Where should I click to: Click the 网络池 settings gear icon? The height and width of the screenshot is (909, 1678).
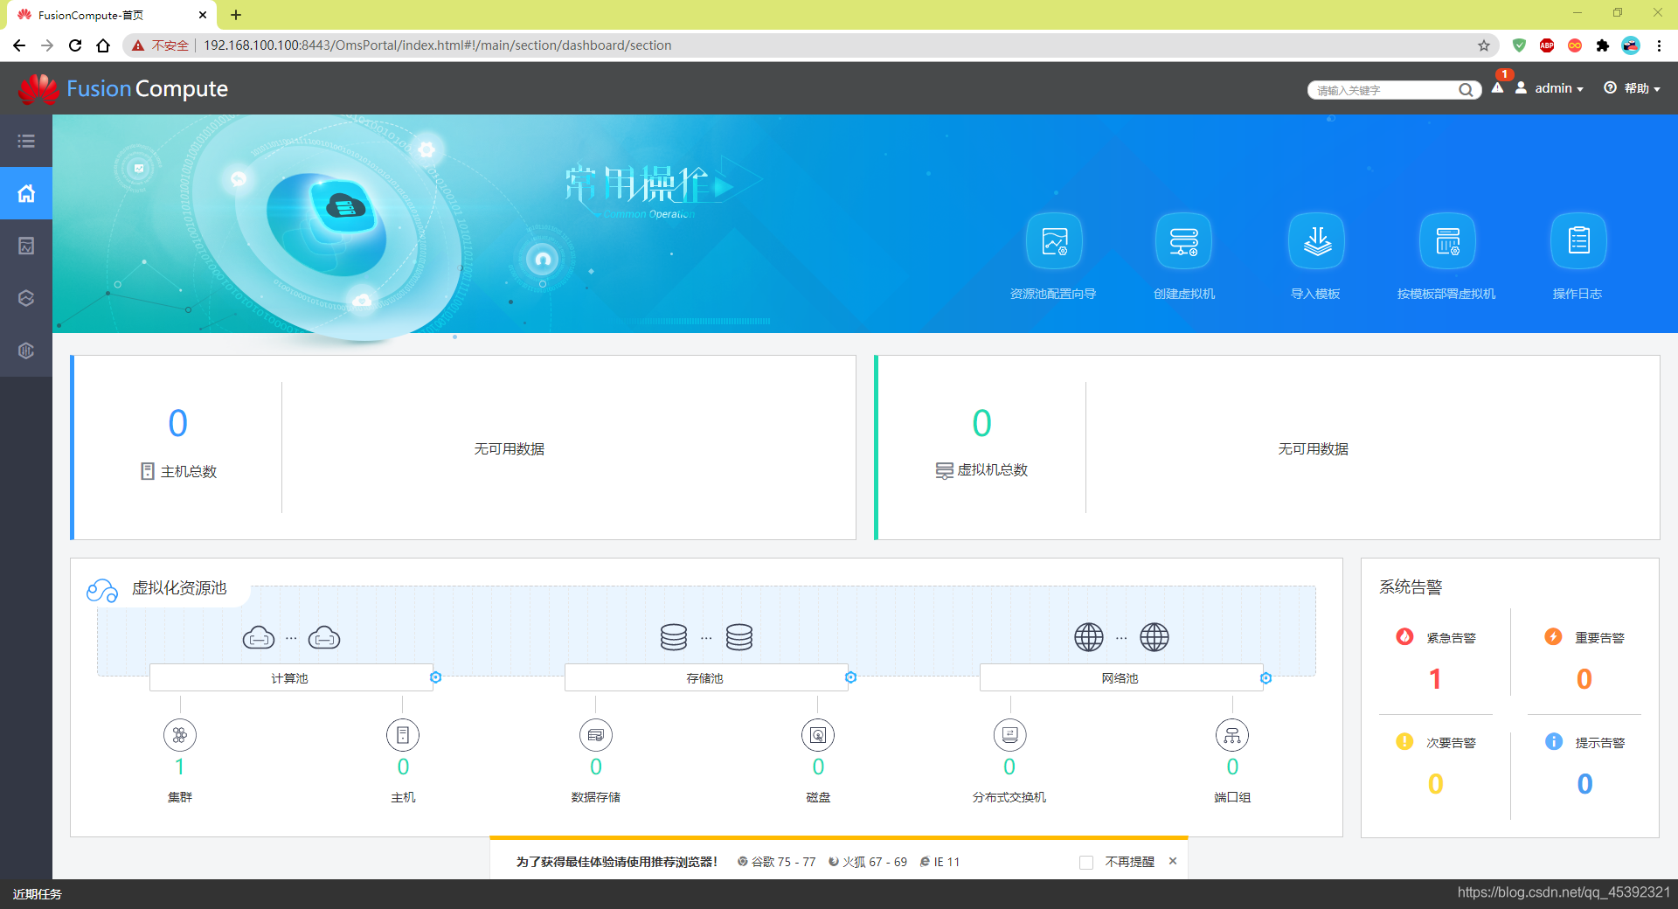point(1265,677)
